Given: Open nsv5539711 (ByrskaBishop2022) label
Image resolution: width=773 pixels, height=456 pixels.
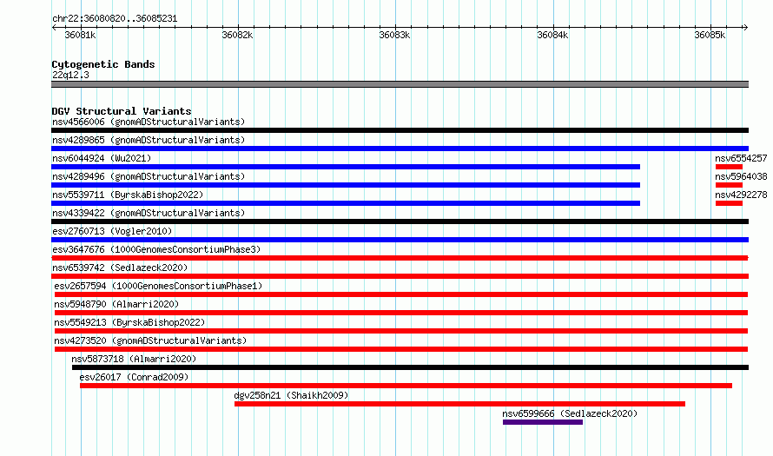Looking at the screenshot, I should [128, 195].
